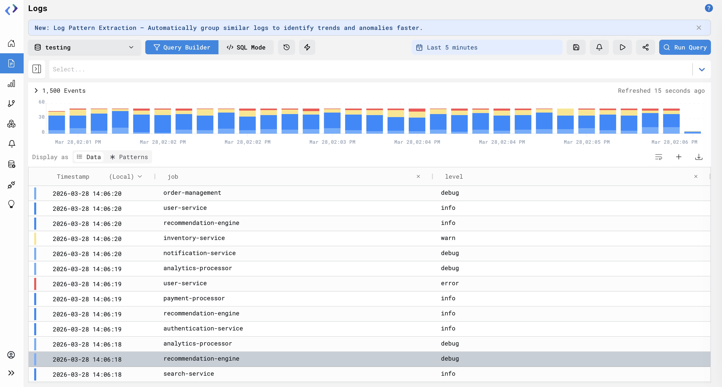Toggle Data display mode
722x387 pixels.
coord(89,157)
